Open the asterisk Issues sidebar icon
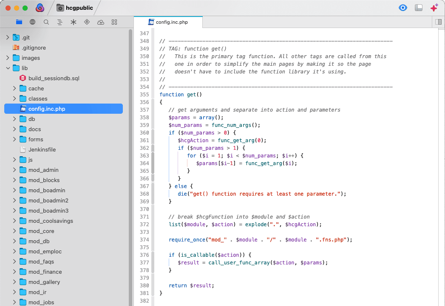Image resolution: width=445 pixels, height=306 pixels. tap(74, 22)
